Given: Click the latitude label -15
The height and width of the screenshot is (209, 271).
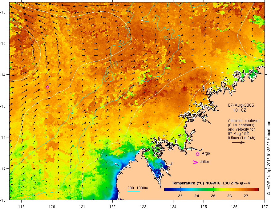Looking at the screenshot, I should [3, 106].
